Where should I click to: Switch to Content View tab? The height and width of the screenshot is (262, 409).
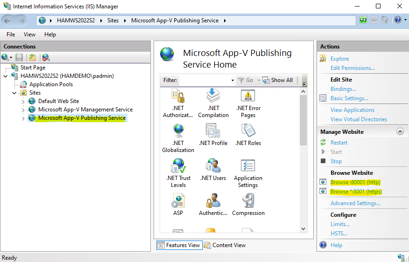225,245
